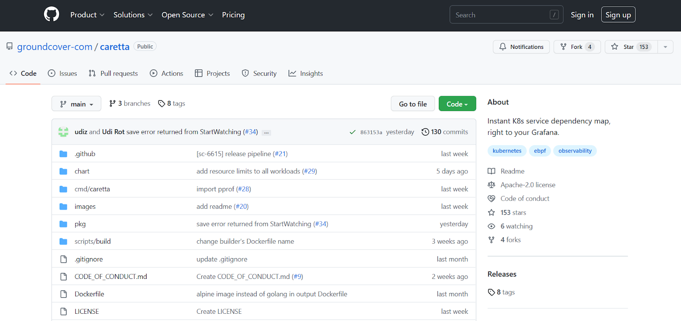
Task: Click the Sign up button
Action: pyautogui.click(x=618, y=15)
